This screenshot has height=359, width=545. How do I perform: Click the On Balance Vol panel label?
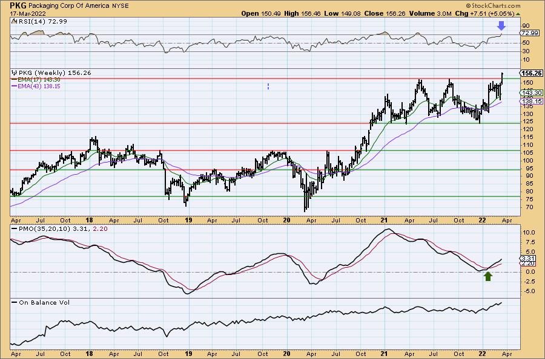[44, 302]
